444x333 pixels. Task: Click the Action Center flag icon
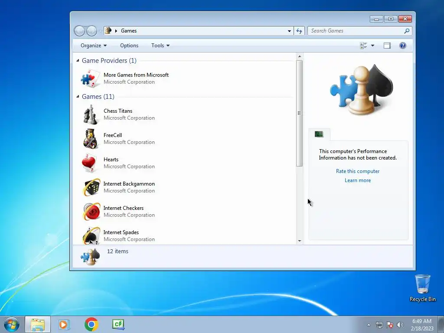[390, 325]
